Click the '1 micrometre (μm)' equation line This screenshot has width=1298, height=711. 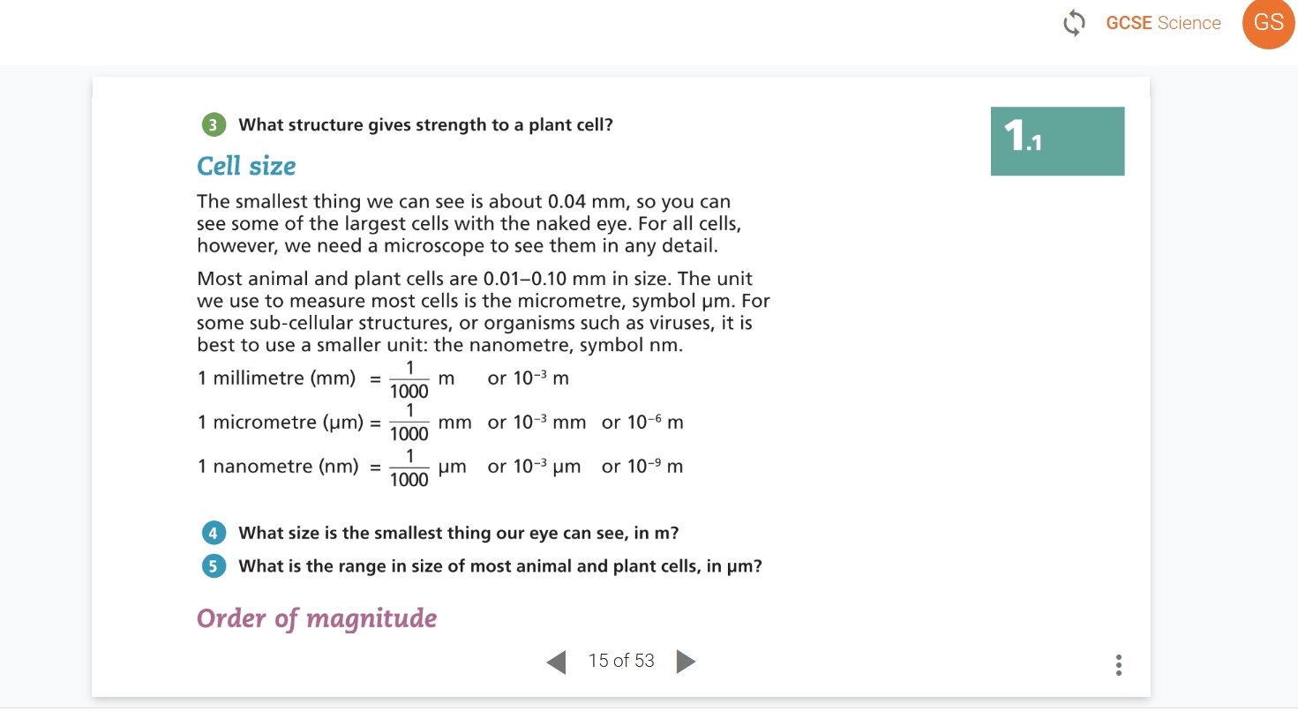(x=440, y=423)
